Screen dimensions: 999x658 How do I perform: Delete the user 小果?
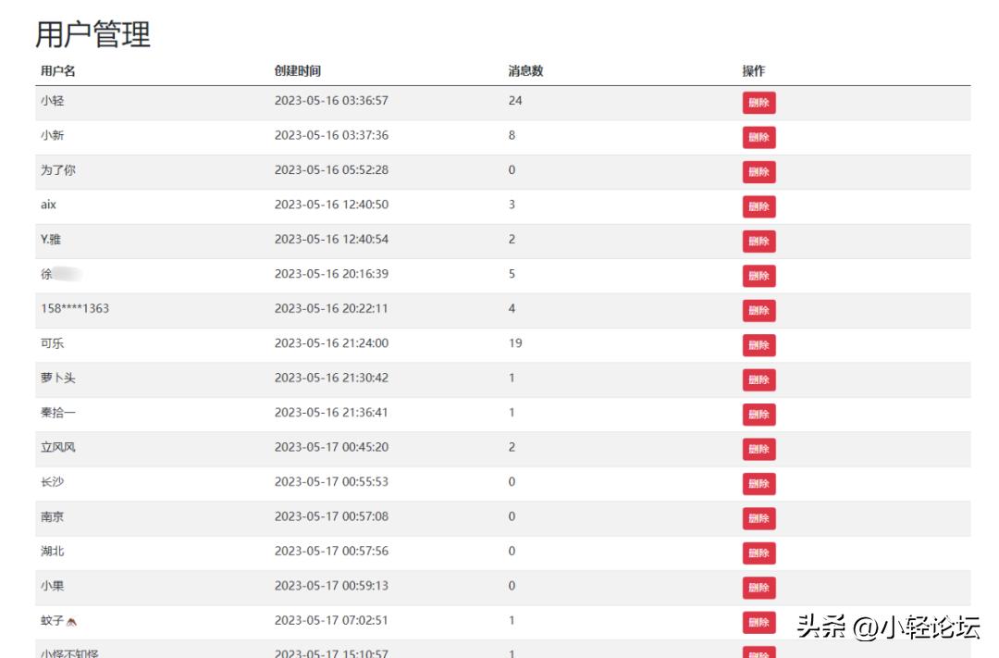pyautogui.click(x=758, y=588)
